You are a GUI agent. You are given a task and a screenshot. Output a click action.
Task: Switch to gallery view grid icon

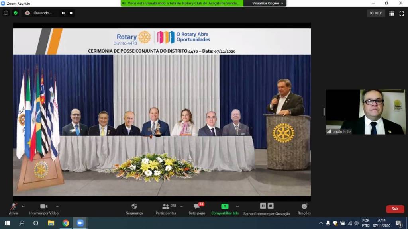click(x=391, y=13)
